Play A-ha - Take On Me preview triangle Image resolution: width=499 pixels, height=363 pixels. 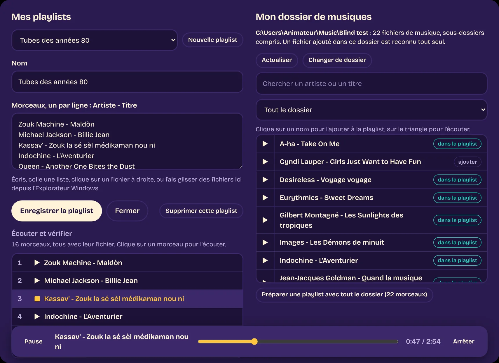pos(265,144)
